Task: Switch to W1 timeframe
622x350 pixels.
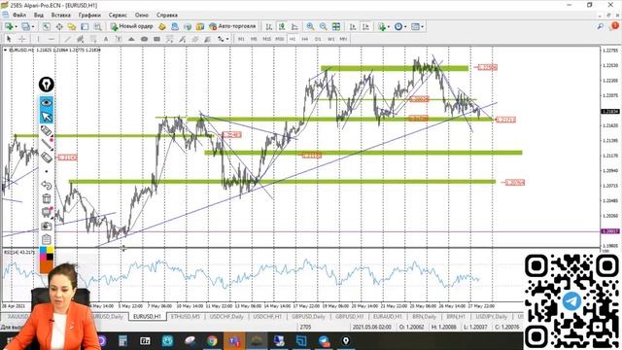Action: coord(330,39)
